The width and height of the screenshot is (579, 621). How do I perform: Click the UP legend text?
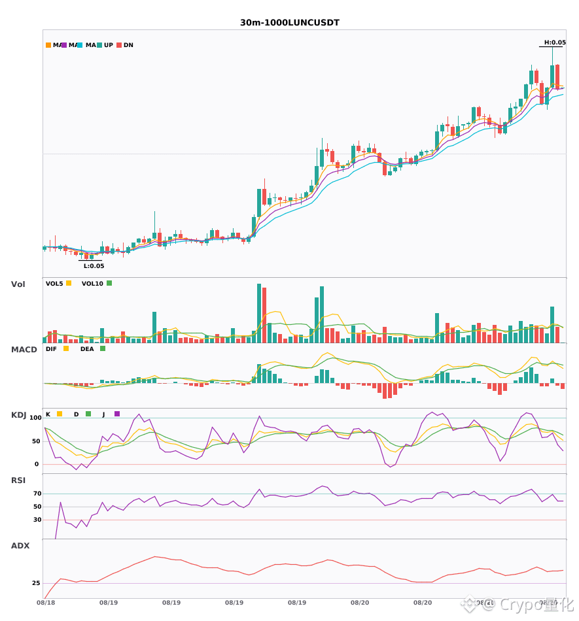pyautogui.click(x=109, y=45)
